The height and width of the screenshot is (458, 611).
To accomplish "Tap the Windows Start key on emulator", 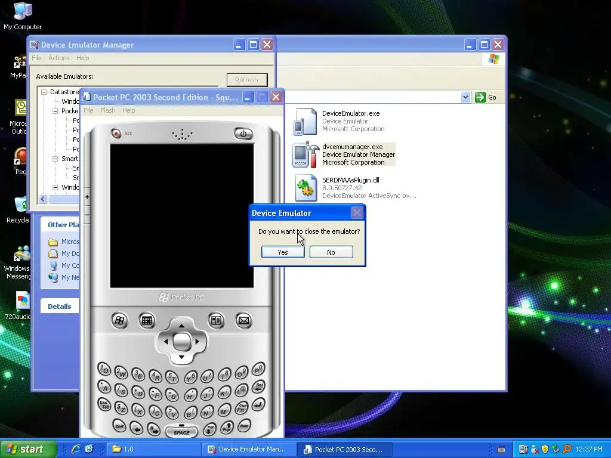I will (119, 320).
